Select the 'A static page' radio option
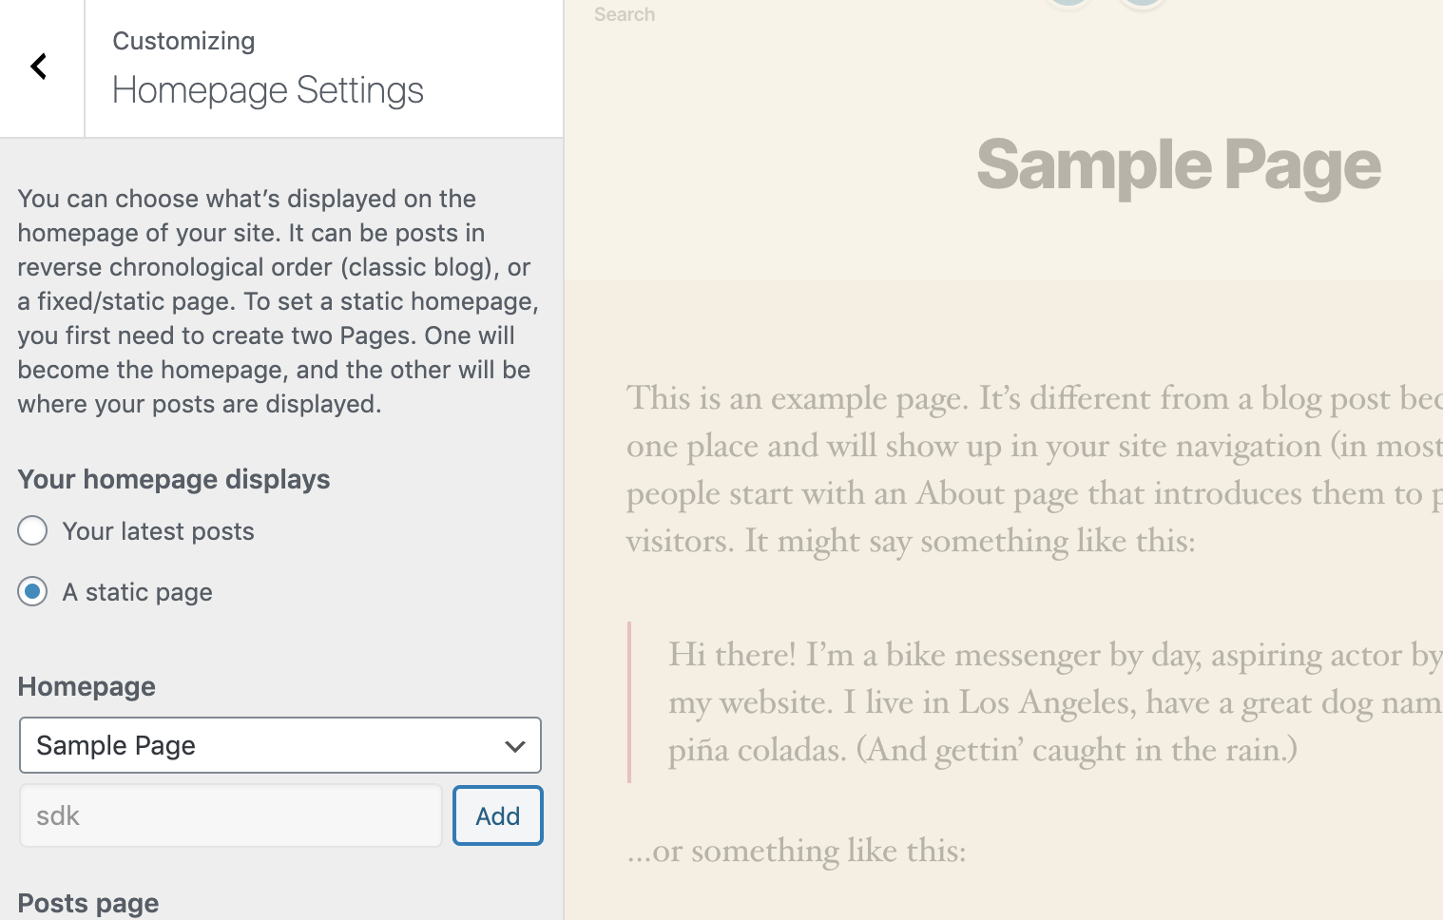Screen dimensions: 1443x920 (x=32, y=592)
